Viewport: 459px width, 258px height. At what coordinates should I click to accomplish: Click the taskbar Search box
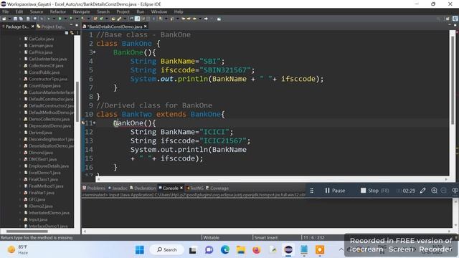click(167, 249)
